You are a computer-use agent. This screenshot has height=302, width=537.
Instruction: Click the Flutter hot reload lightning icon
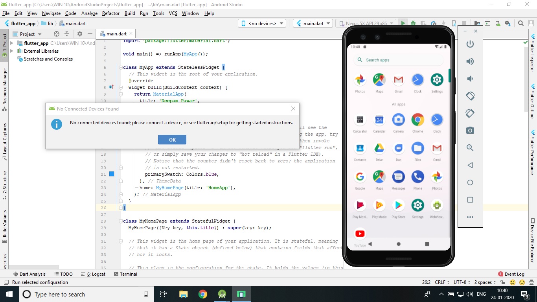pos(444,23)
